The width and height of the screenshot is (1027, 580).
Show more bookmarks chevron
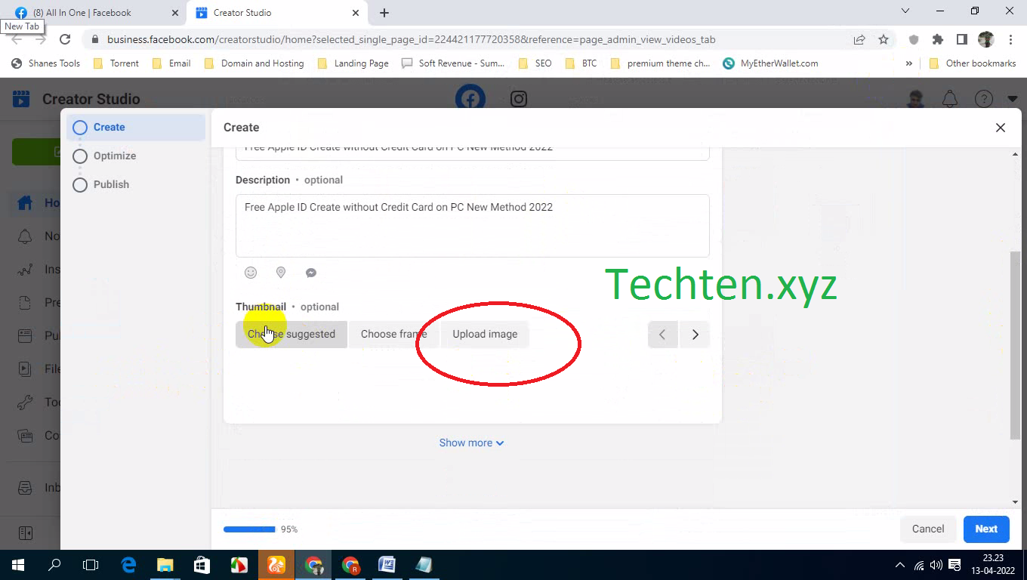[x=909, y=63]
